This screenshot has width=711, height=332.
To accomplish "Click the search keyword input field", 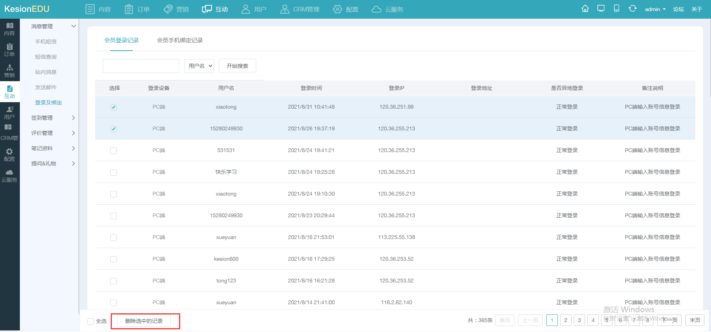I will tap(141, 66).
